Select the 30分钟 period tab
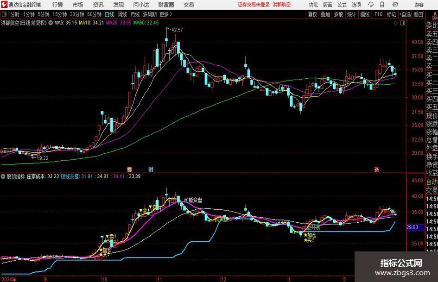 click(77, 14)
